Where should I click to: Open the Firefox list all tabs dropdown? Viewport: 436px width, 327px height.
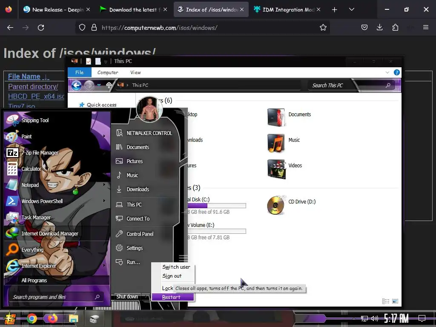[351, 9]
